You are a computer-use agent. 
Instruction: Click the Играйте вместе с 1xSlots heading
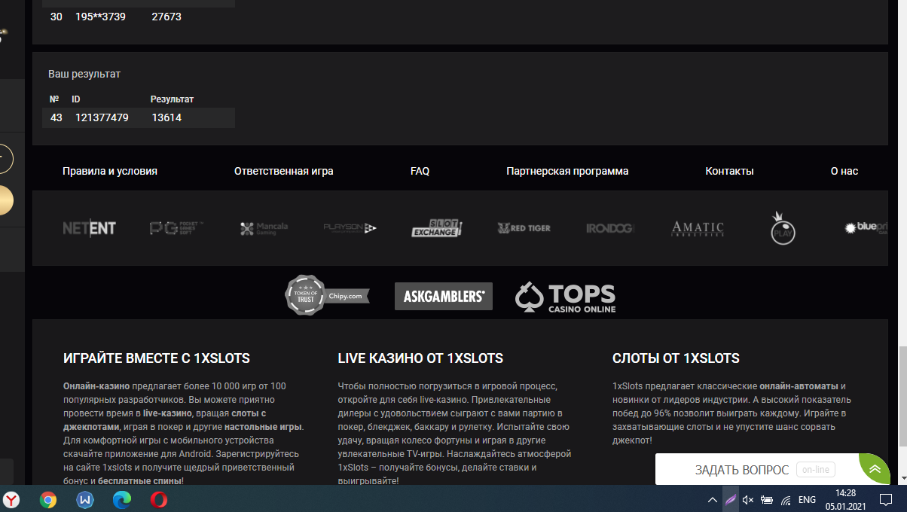pos(157,358)
